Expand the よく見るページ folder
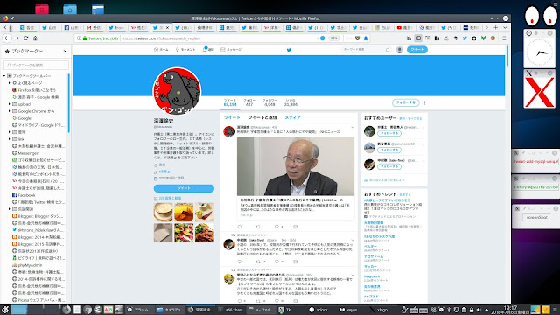Image resolution: width=560 pixels, height=315 pixels. [10, 83]
